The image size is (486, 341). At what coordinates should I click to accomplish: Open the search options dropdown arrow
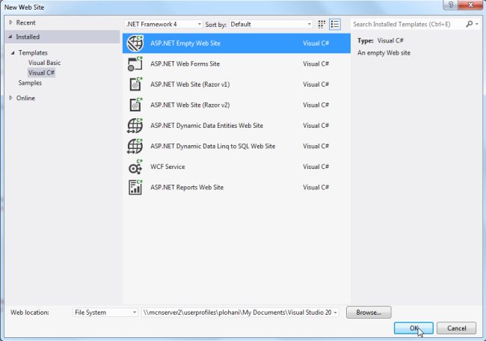coord(477,24)
